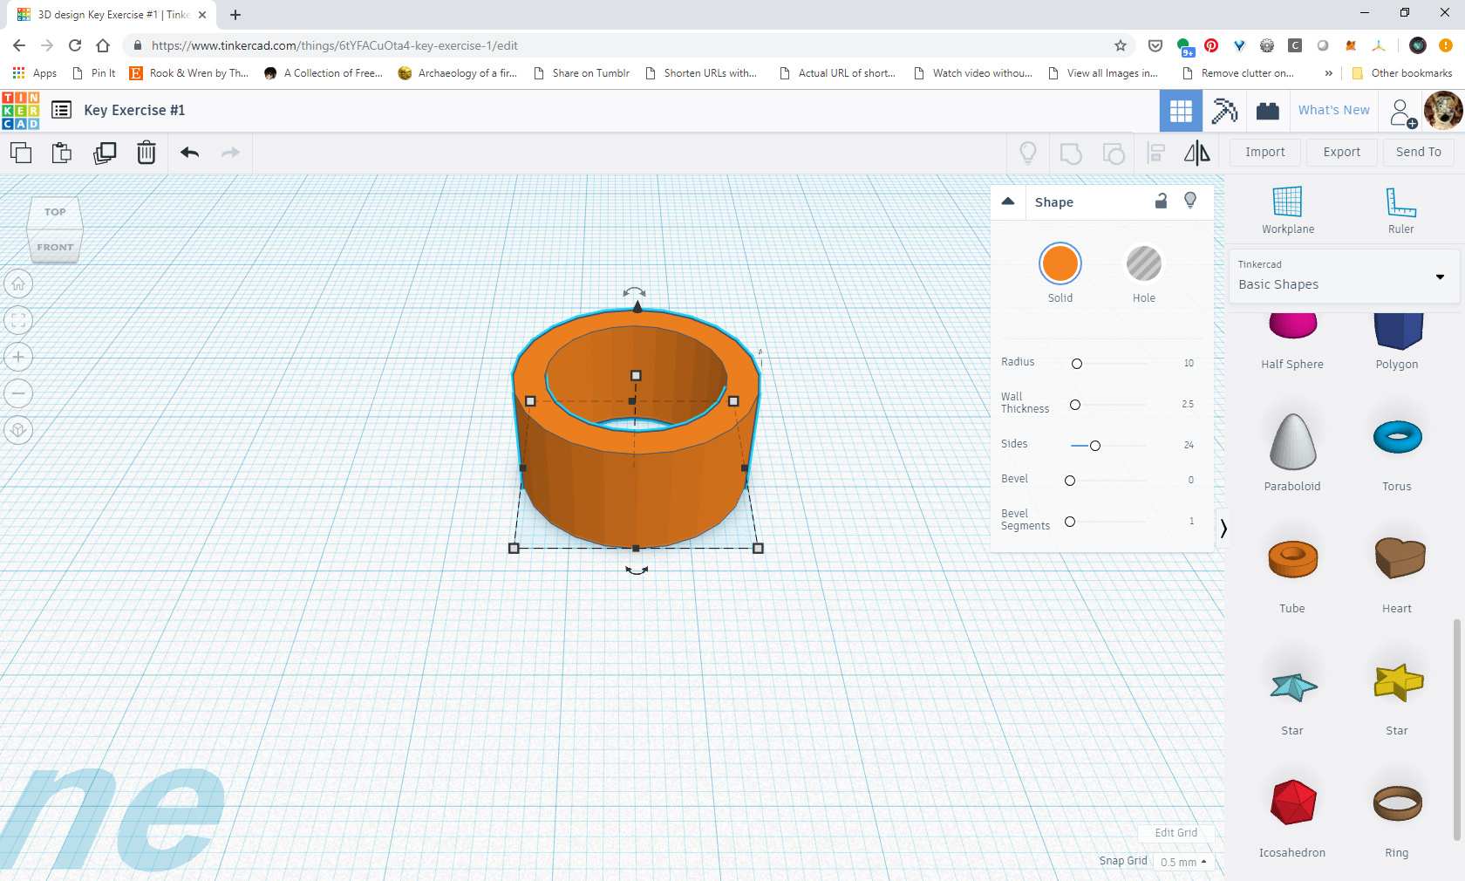Image resolution: width=1465 pixels, height=881 pixels.
Task: Zoom in with the plus icon
Action: [x=18, y=358]
